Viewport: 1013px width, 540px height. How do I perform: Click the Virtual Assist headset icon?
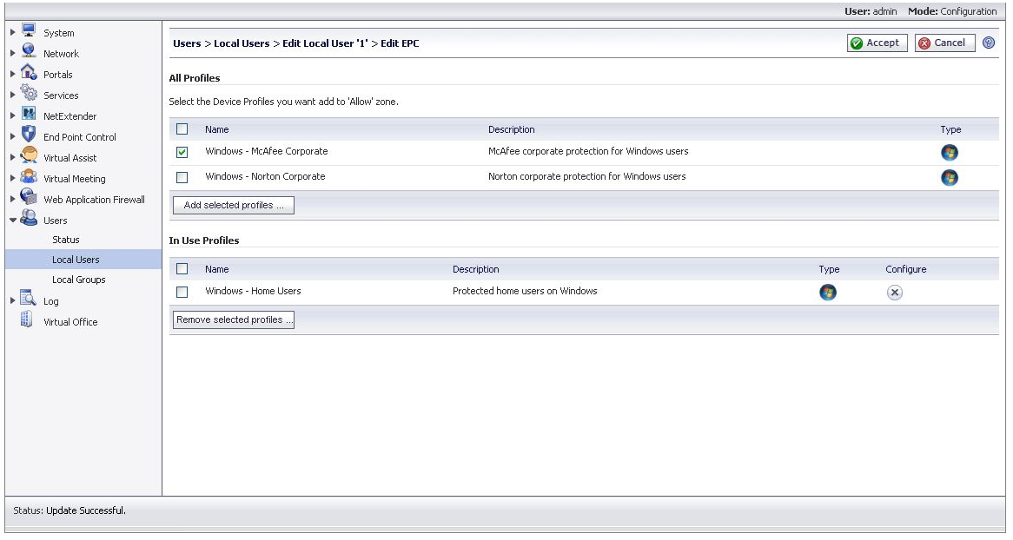pyautogui.click(x=29, y=155)
